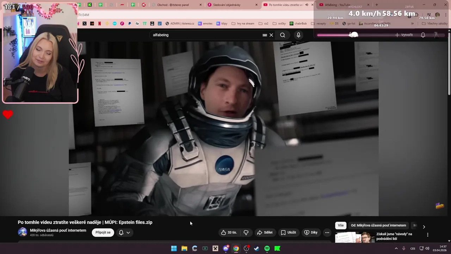Send thanks with Díky button
451x254 pixels.
(311, 232)
